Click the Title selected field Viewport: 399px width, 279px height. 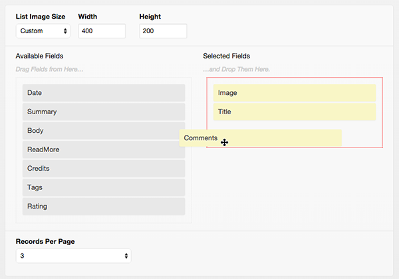click(295, 112)
